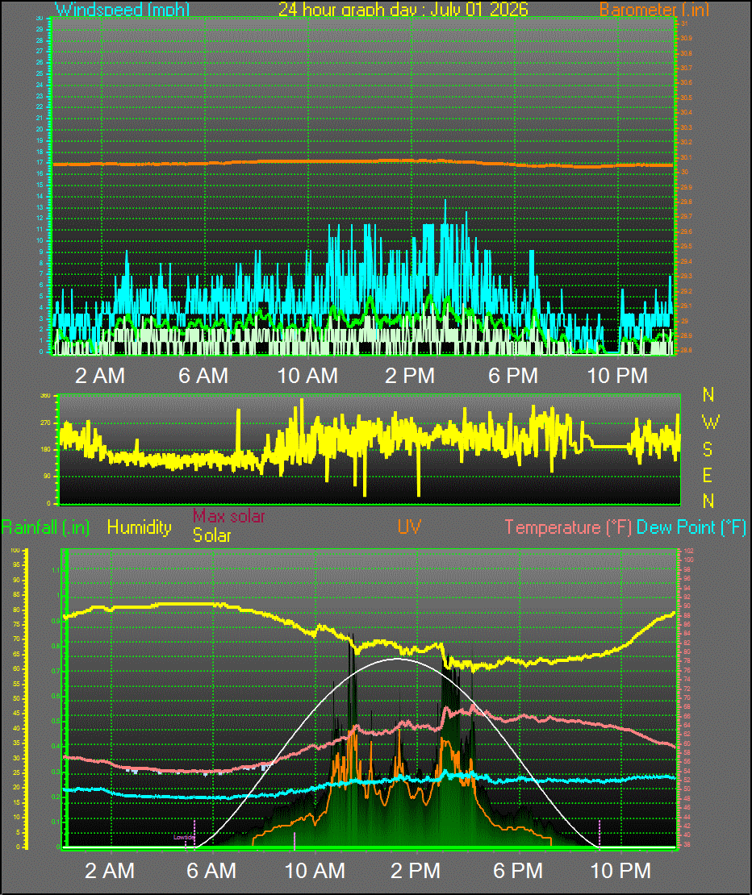Select "10 PM" under the humidity/temperature graph

620,871
